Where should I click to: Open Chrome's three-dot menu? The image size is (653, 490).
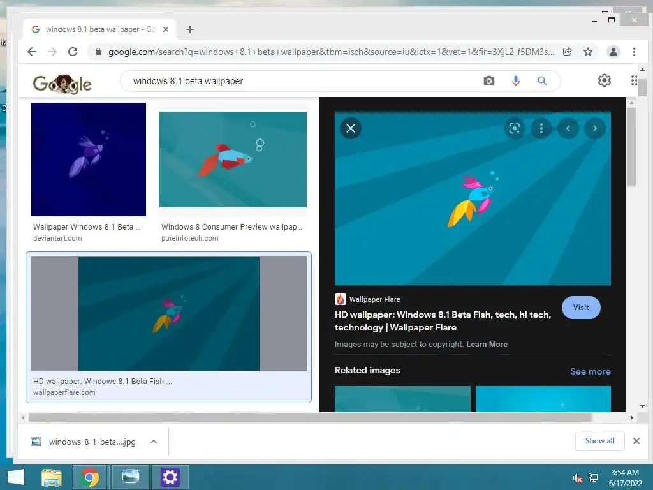pos(634,52)
